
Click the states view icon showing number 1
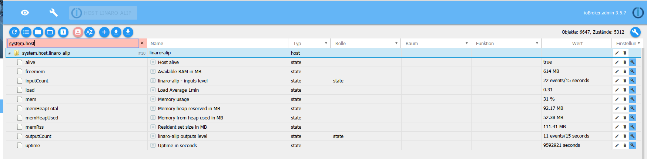pos(63,32)
